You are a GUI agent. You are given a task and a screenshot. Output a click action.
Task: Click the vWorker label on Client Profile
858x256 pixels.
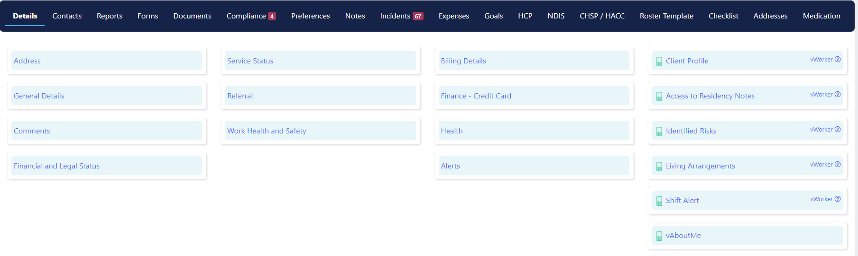[x=821, y=60]
